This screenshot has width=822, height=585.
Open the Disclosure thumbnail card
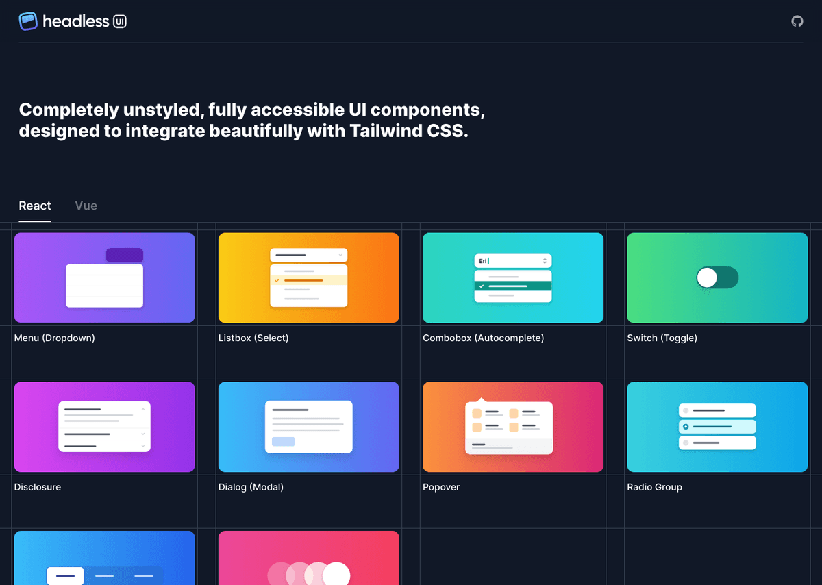(x=105, y=427)
